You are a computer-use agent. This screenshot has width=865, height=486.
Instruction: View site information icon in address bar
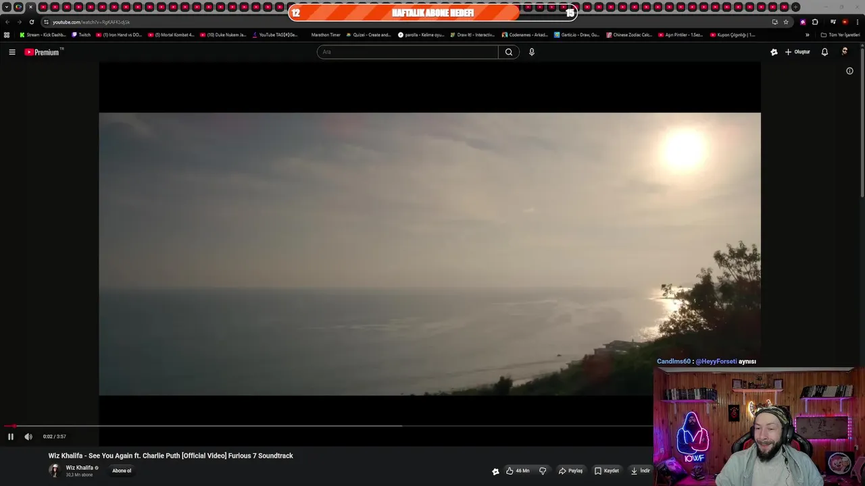[46, 22]
